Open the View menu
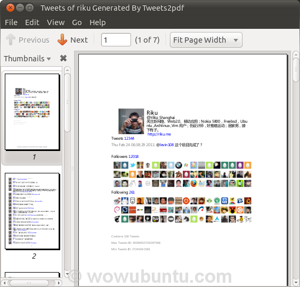Screen dimensions: 300x287 point(55,22)
